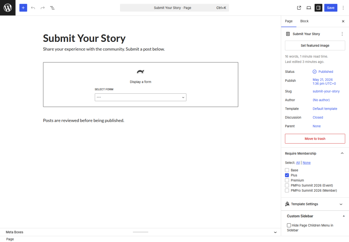Image resolution: width=349 pixels, height=242 pixels.
Task: Change Published status setting
Action: click(x=323, y=71)
